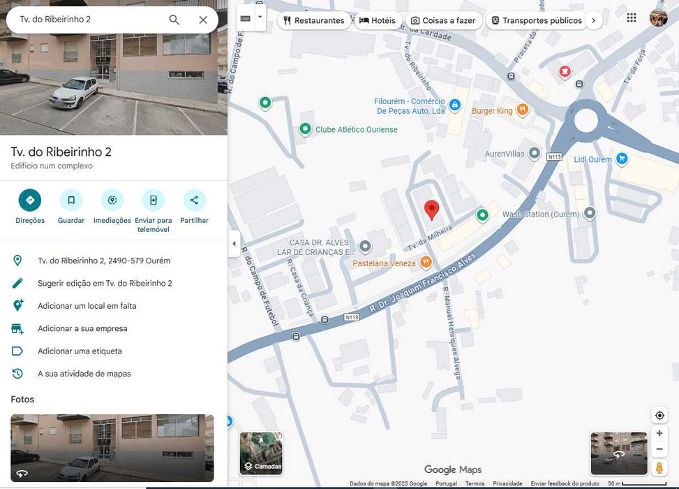Select CASA DR. ALVES marker

coord(365,246)
